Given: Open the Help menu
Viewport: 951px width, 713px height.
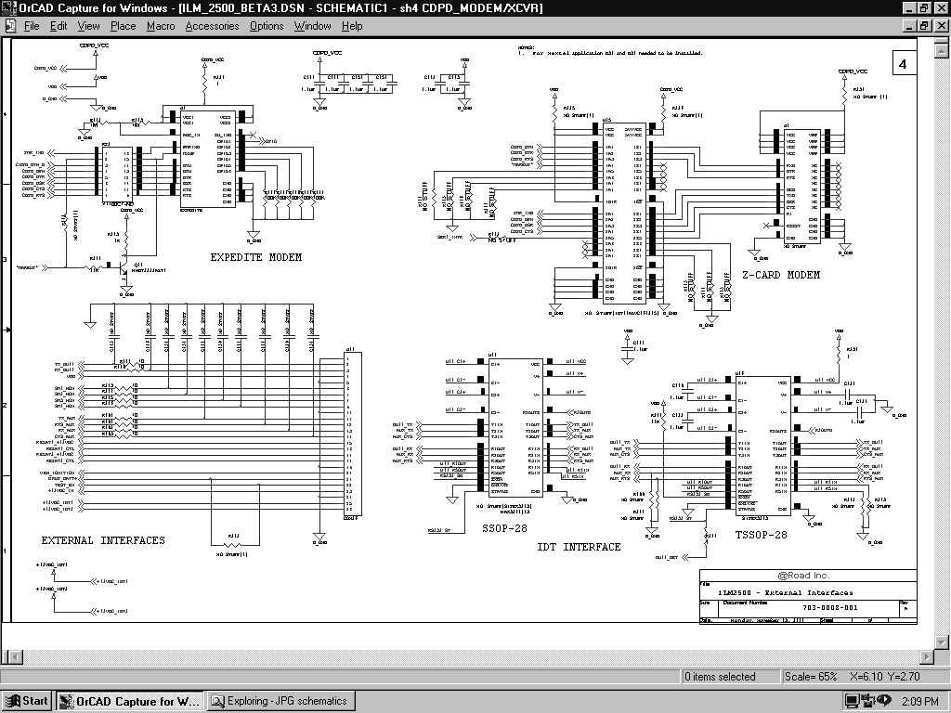Looking at the screenshot, I should point(353,26).
